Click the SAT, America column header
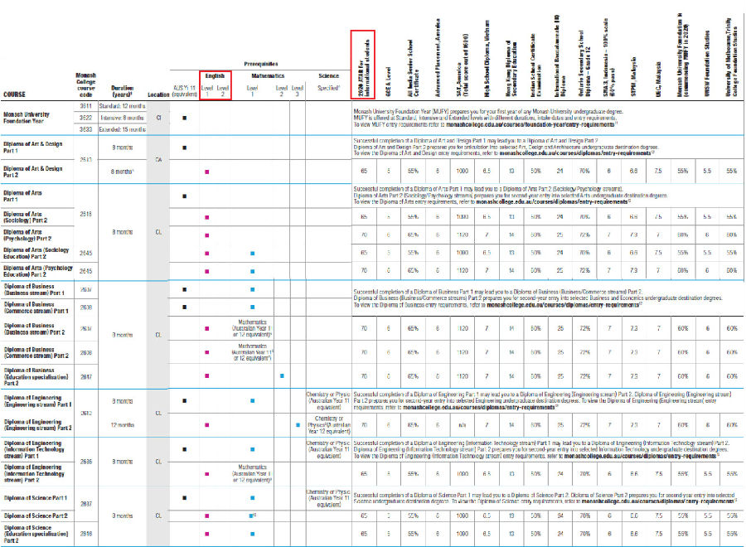 [x=462, y=65]
